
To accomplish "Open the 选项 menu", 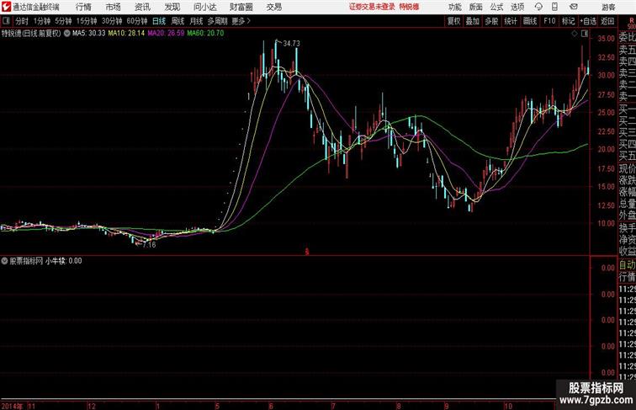I will coord(517,7).
